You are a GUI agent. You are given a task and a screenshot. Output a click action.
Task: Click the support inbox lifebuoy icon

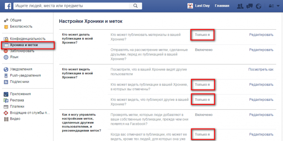point(6,113)
